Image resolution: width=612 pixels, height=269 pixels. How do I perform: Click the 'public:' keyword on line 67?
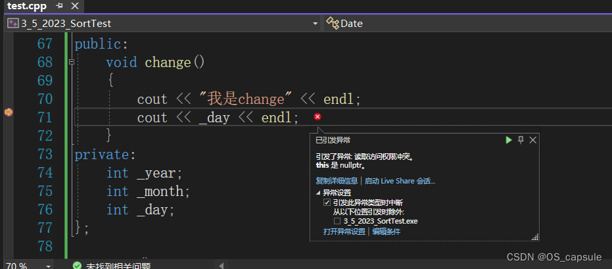101,44
